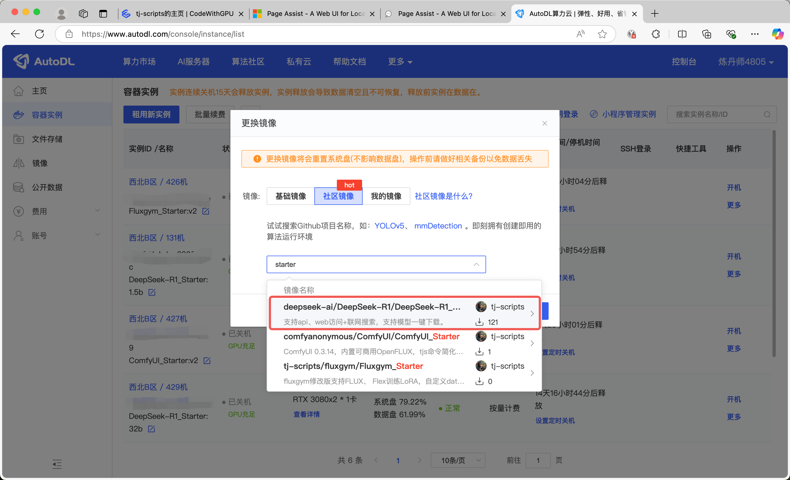Click 开机 for the 427机 row

tap(733, 331)
